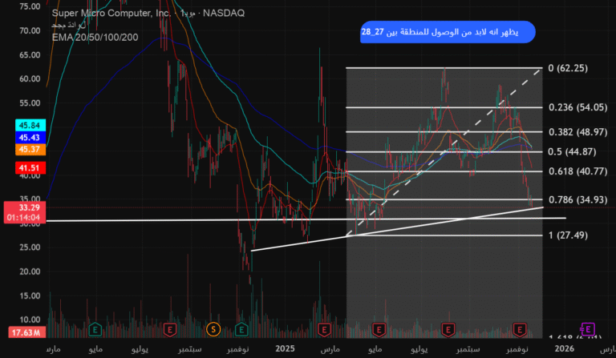This screenshot has width=616, height=358.
Task: Click first red E marker right of 2025 label
Action: pyautogui.click(x=325, y=328)
